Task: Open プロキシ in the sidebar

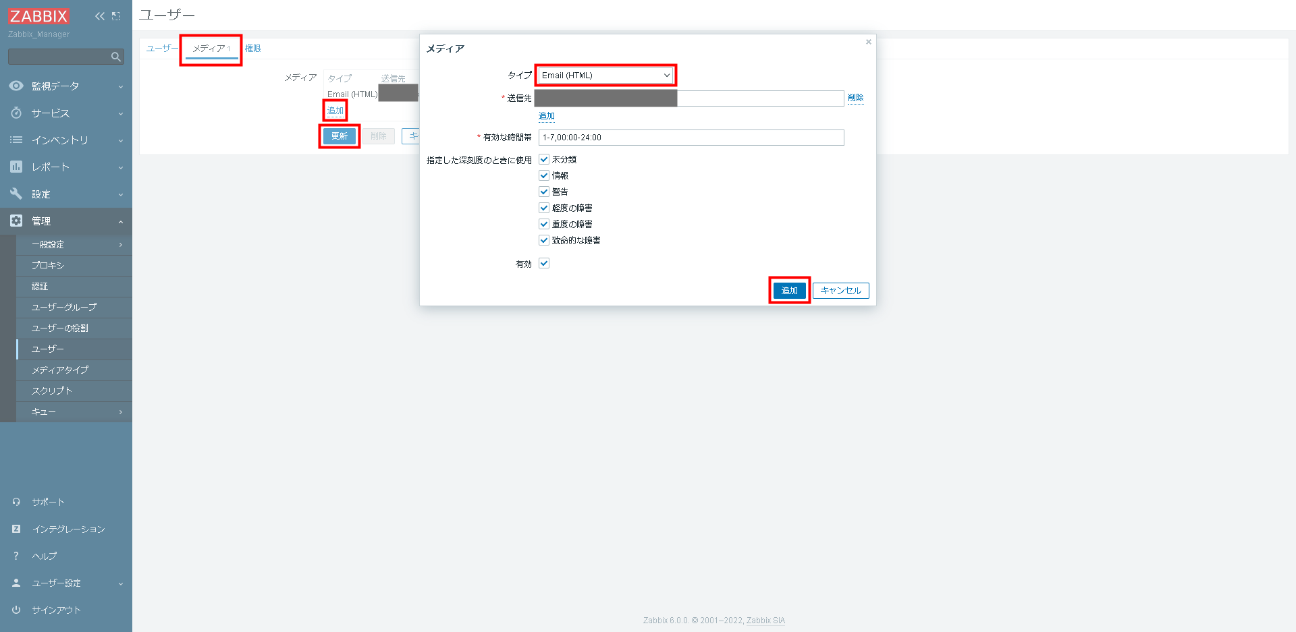Action: coord(74,266)
